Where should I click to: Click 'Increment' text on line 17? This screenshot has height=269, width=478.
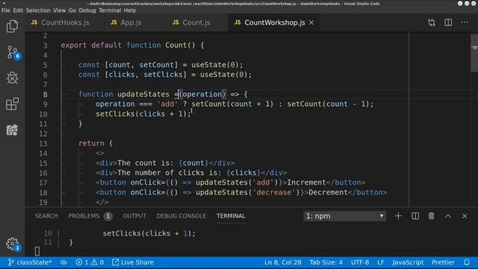pos(306,182)
